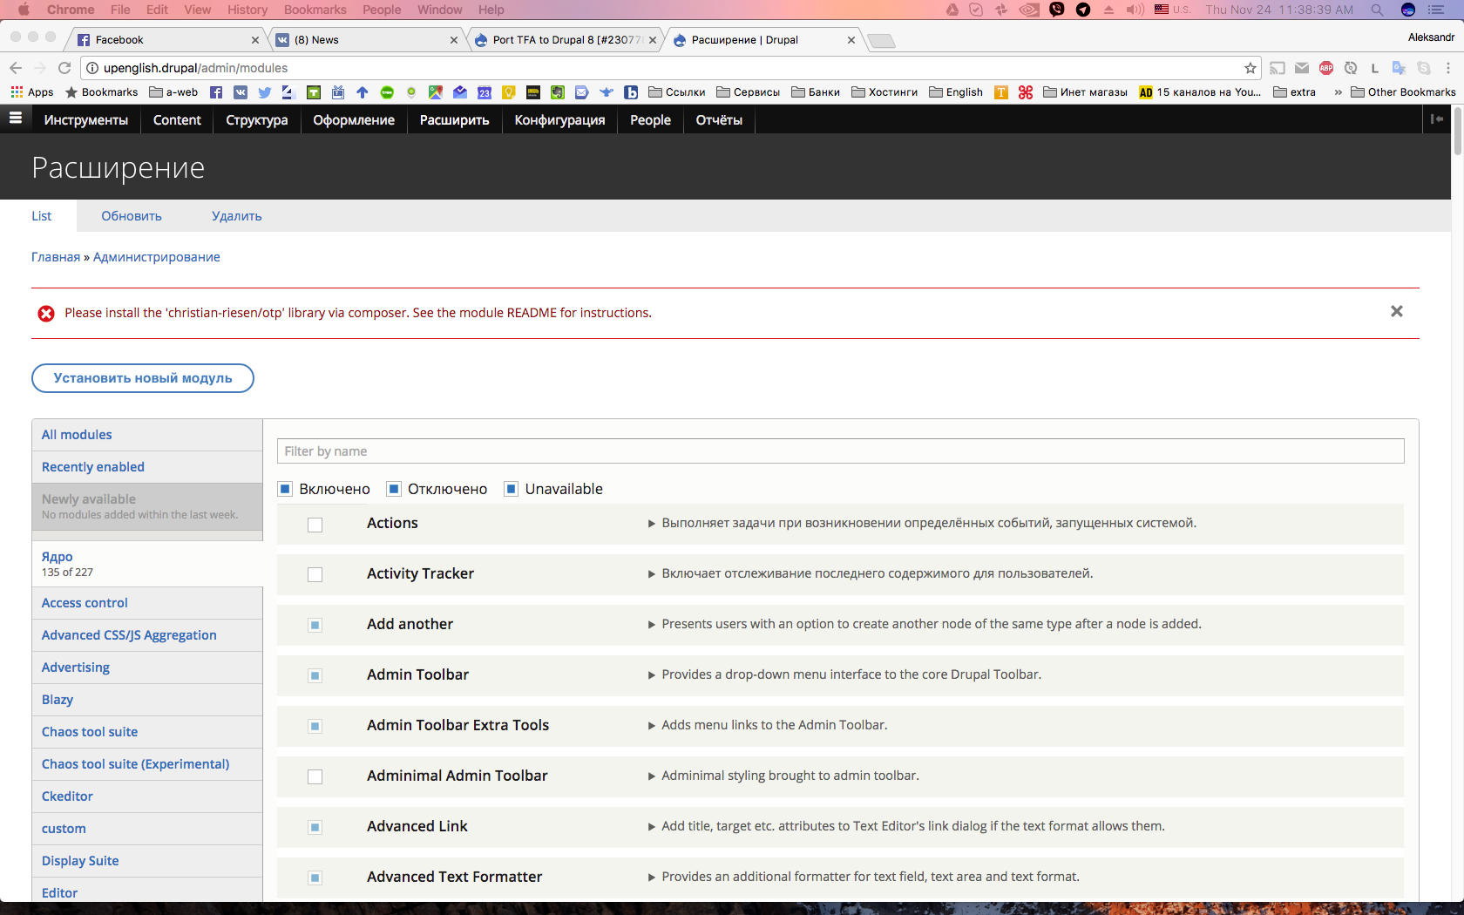This screenshot has height=915, width=1464.
Task: Click the browser reload icon
Action: point(64,68)
